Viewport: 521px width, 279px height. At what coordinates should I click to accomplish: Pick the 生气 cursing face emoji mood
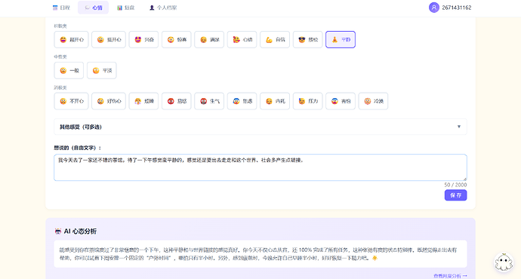[209, 101]
